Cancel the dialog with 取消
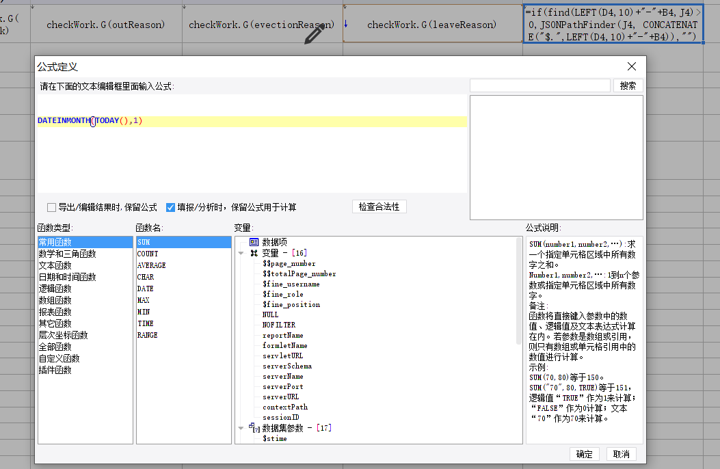The image size is (720, 469). [x=621, y=454]
